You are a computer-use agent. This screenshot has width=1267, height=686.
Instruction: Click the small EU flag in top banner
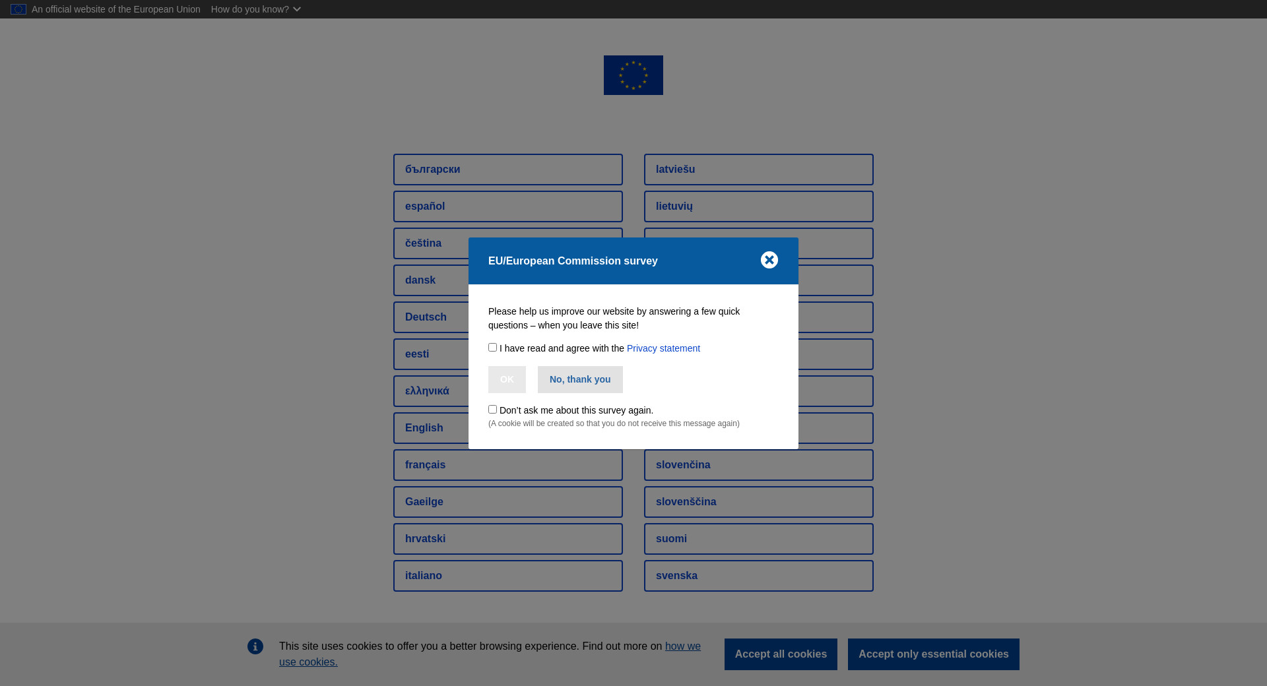pyautogui.click(x=18, y=9)
